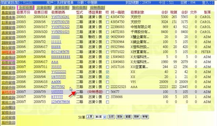Open the 帳款管理 sidebar menu
The width and height of the screenshot is (217, 126).
point(8,68)
